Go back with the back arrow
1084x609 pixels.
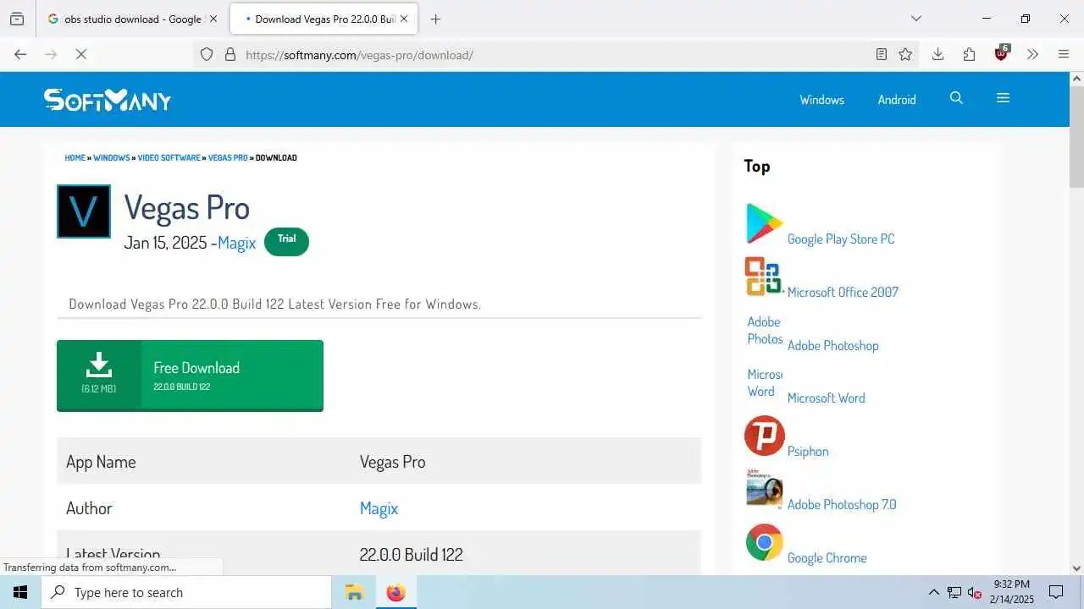coord(20,54)
